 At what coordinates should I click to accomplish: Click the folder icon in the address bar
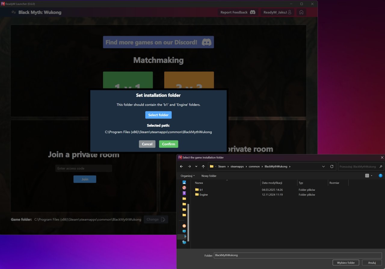[212, 166]
